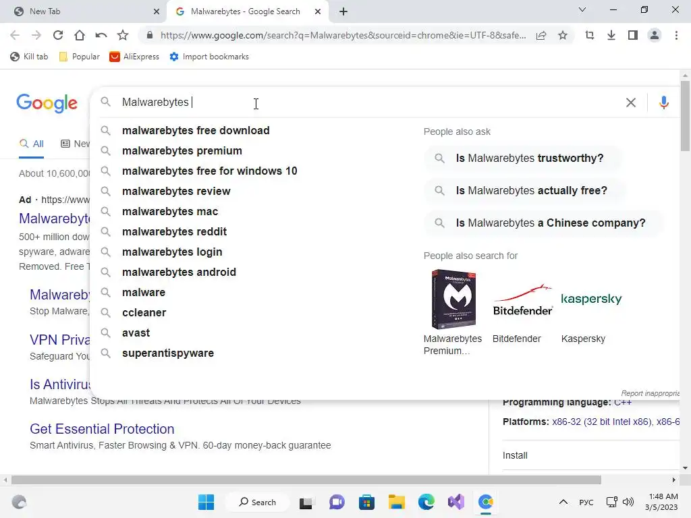
Task: Start voice search with the microphone
Action: (664, 103)
